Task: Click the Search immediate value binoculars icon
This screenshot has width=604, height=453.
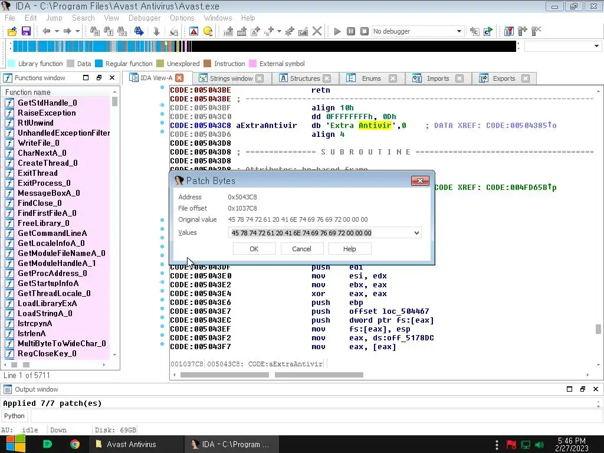Action: 94,31
